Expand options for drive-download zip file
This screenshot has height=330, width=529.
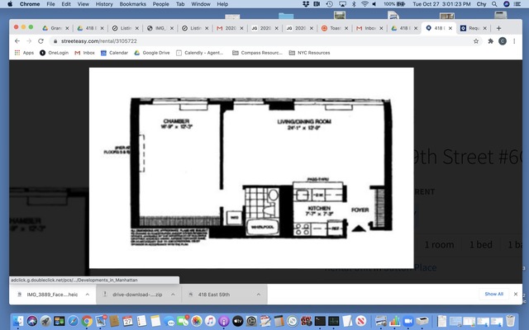click(x=170, y=294)
